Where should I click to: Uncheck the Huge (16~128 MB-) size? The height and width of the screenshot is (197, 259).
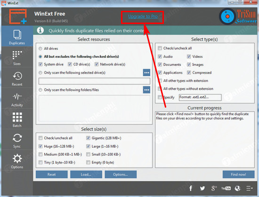click(x=40, y=146)
